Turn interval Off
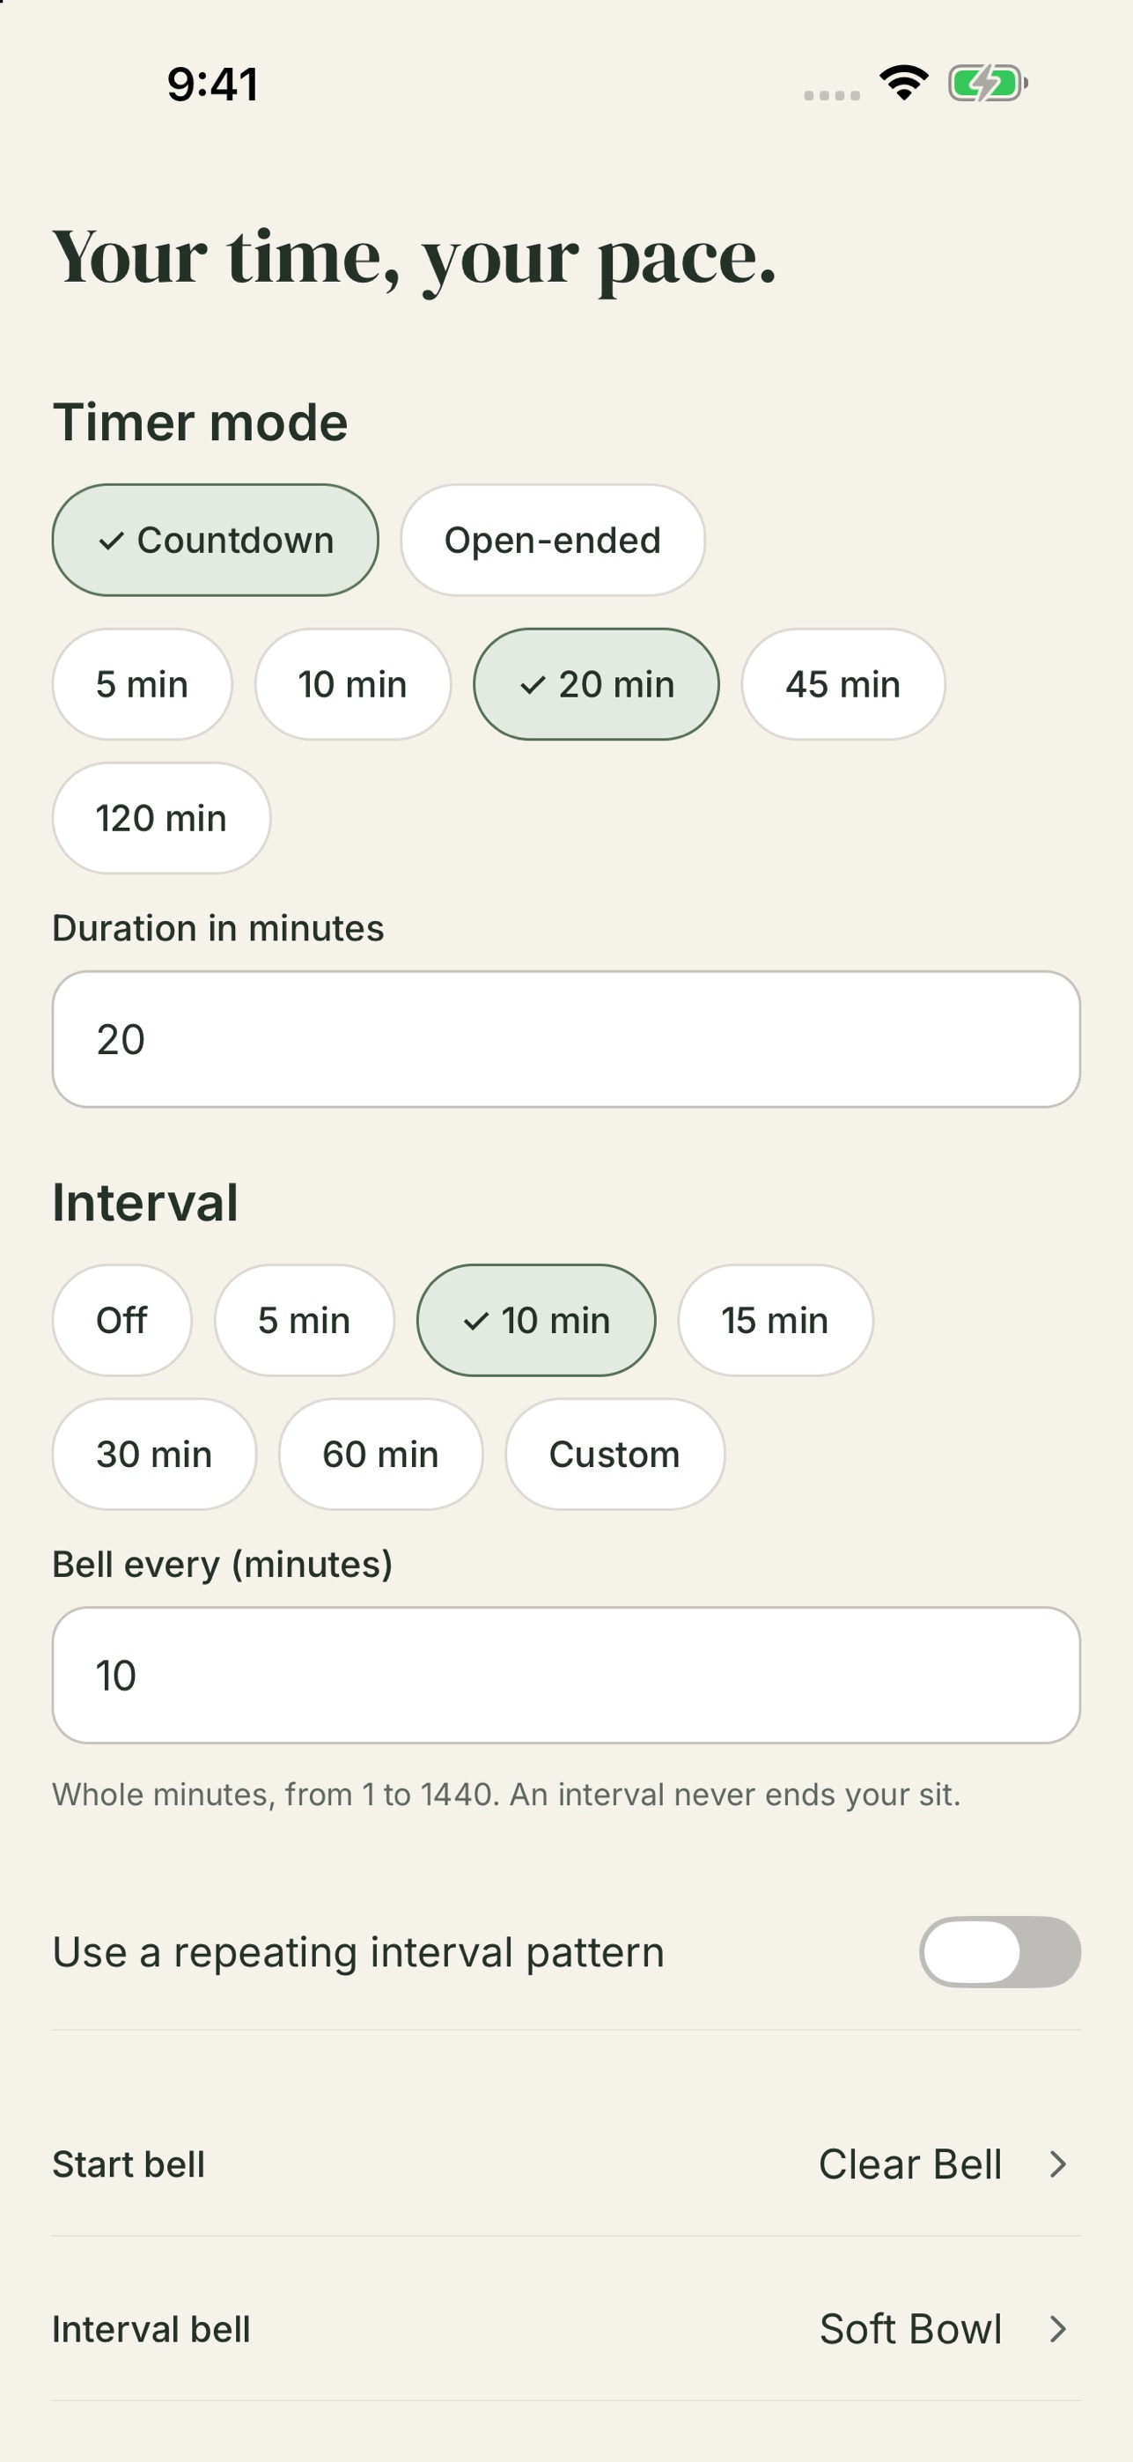Image resolution: width=1133 pixels, height=2462 pixels. tap(122, 1320)
